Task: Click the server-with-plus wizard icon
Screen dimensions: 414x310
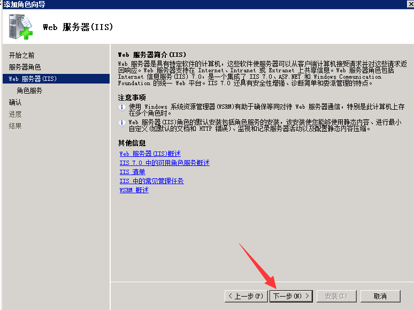Action: point(21,27)
